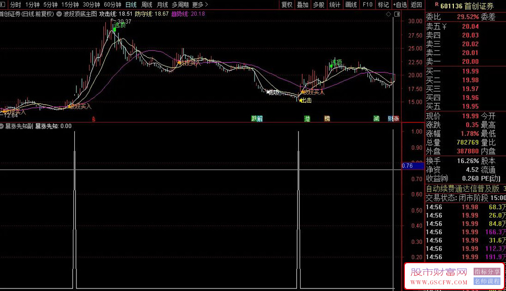
Task: Select the 5分钟 period tab
Action: 50,5
